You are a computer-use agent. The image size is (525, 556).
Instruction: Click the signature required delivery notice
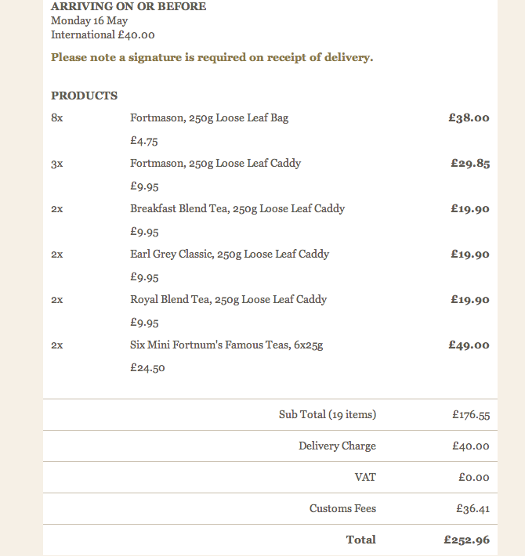(x=212, y=57)
